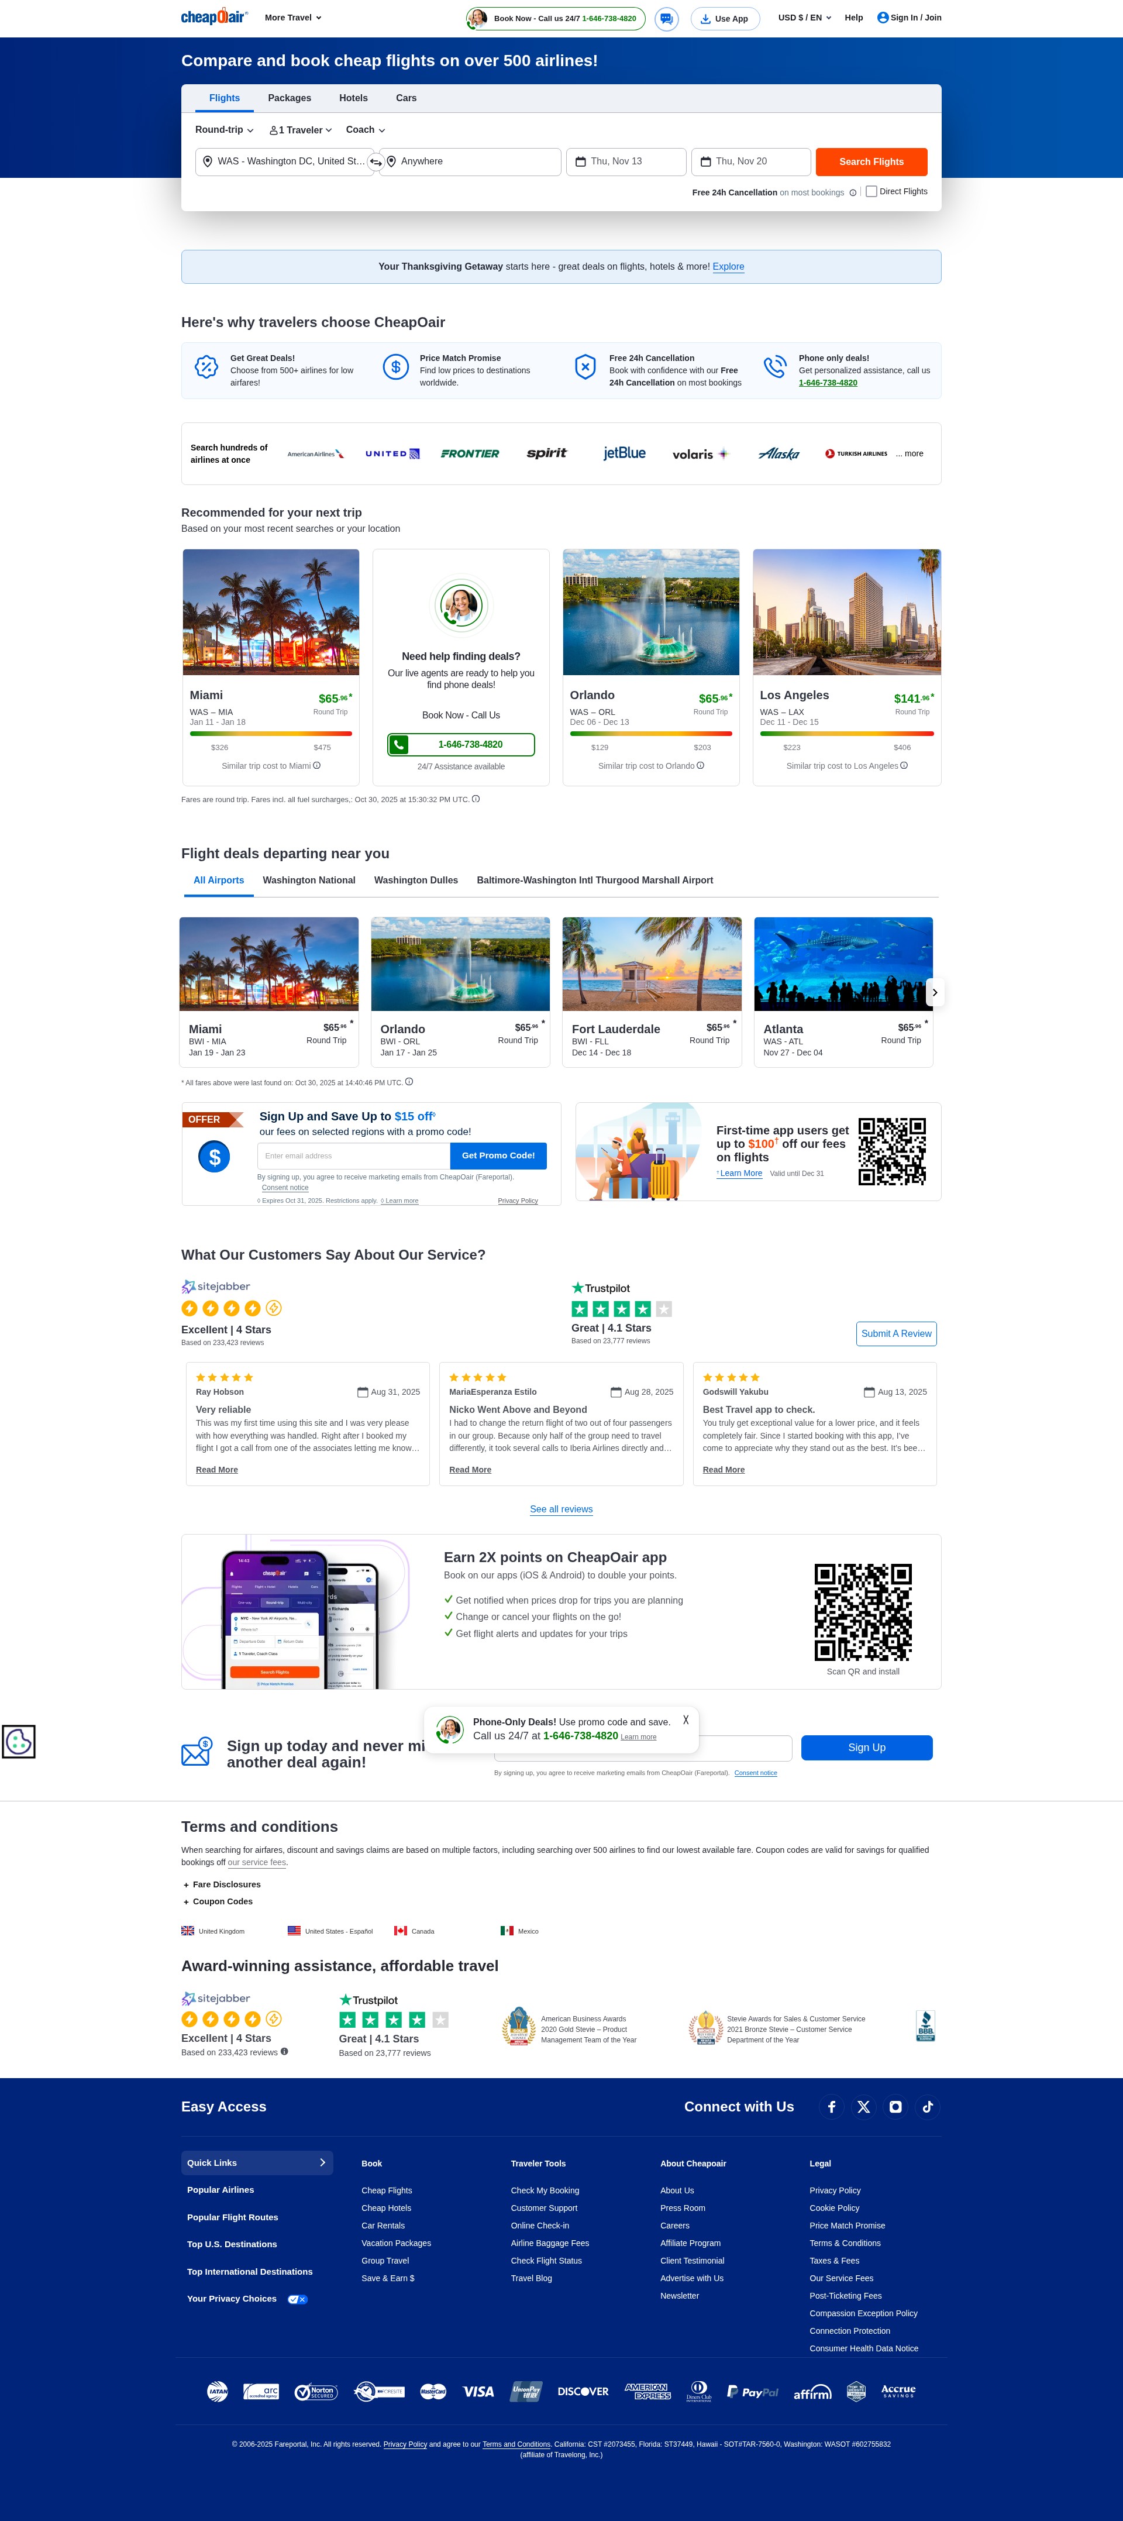Click the Use App download button
Viewport: 1123px width, 2521px height.
tap(725, 19)
